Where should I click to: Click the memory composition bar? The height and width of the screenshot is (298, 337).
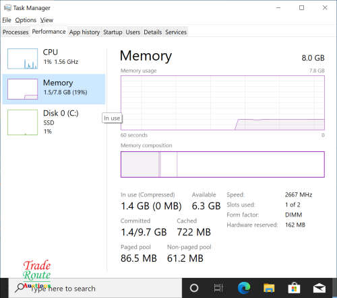click(222, 164)
